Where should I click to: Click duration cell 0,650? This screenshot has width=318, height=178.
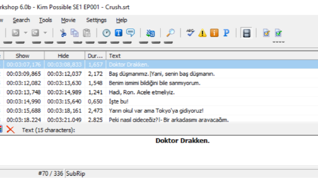pos(95,101)
